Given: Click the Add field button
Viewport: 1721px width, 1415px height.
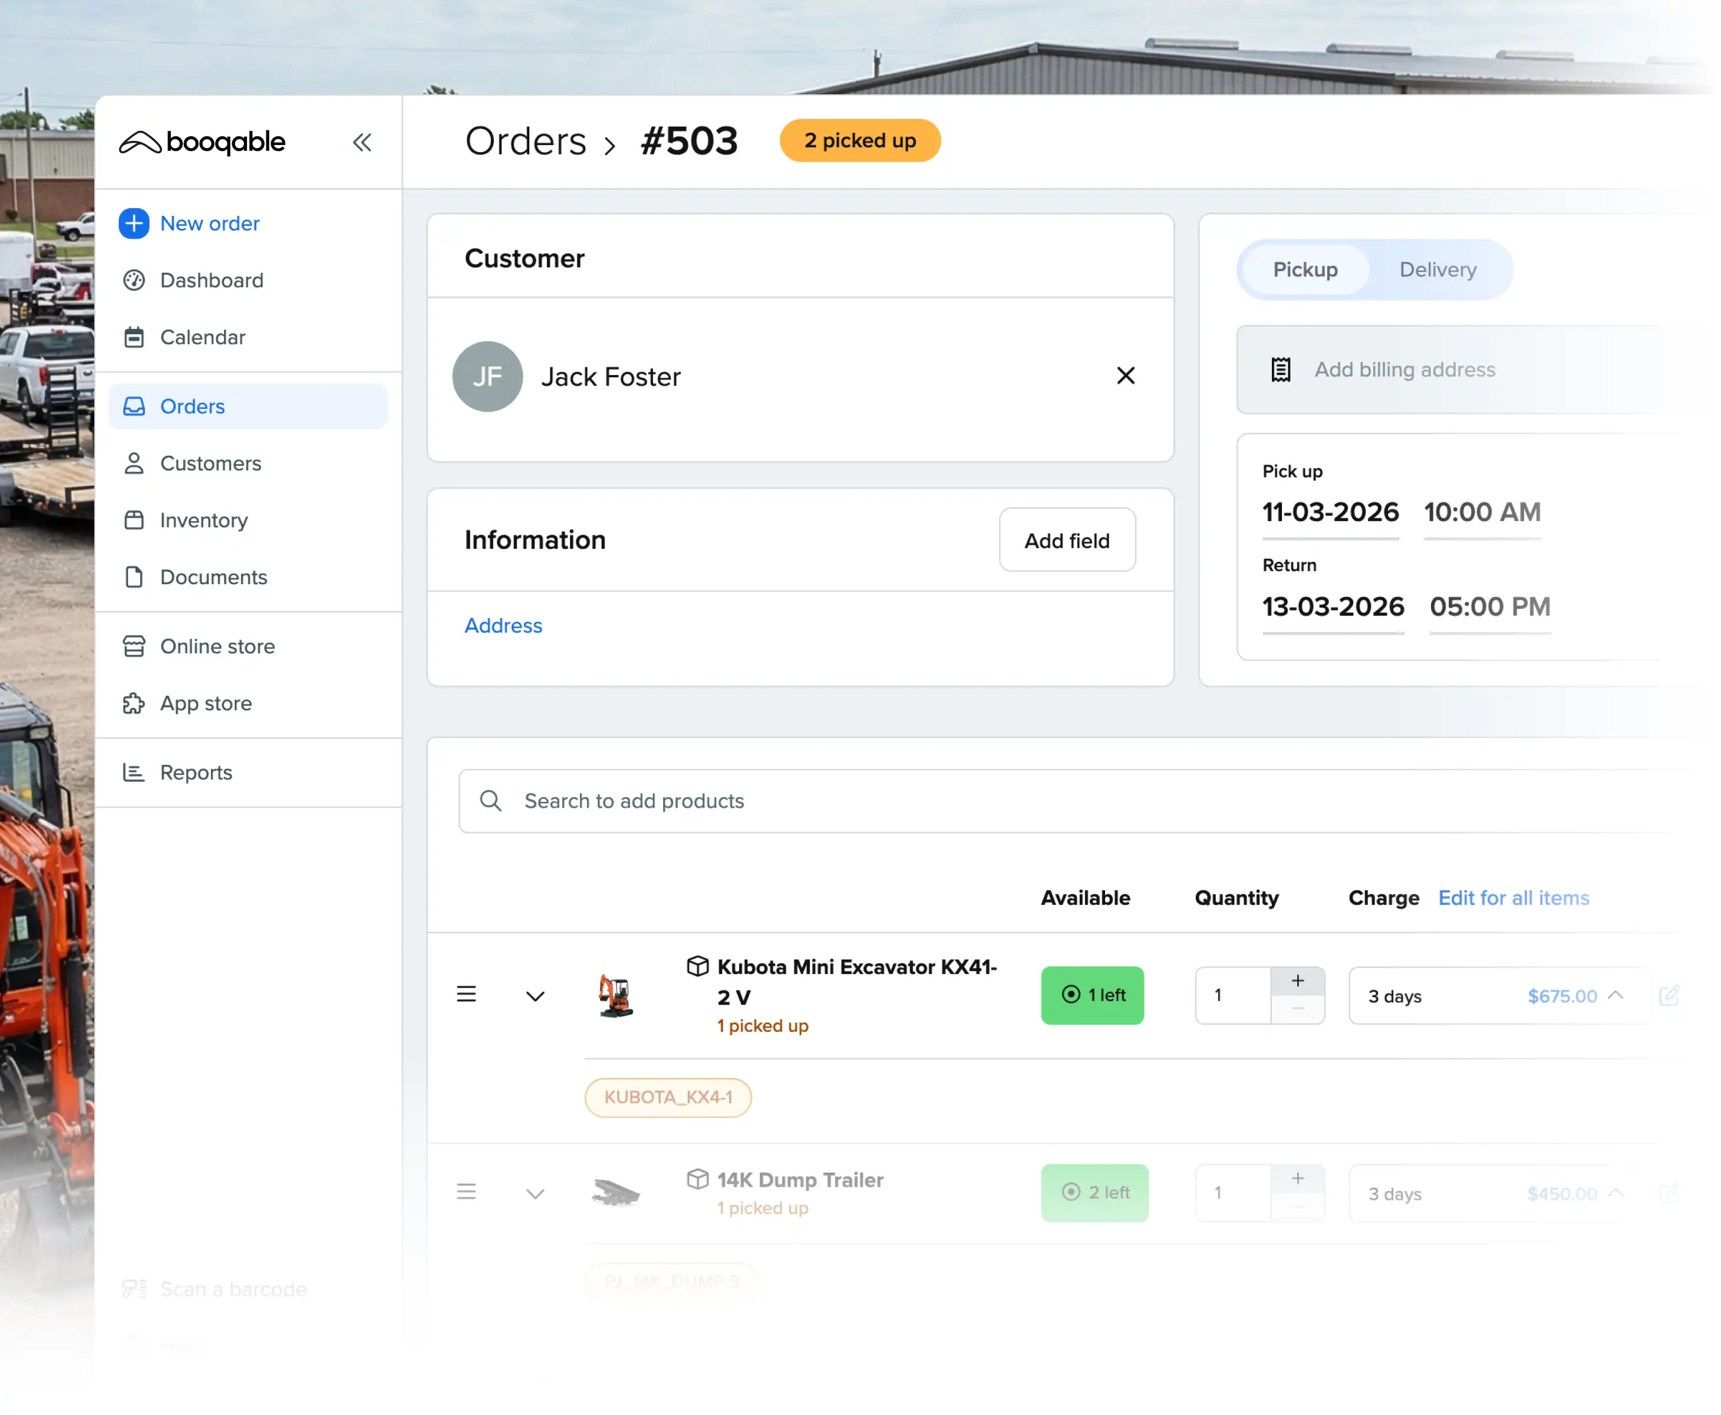Looking at the screenshot, I should coord(1067,539).
